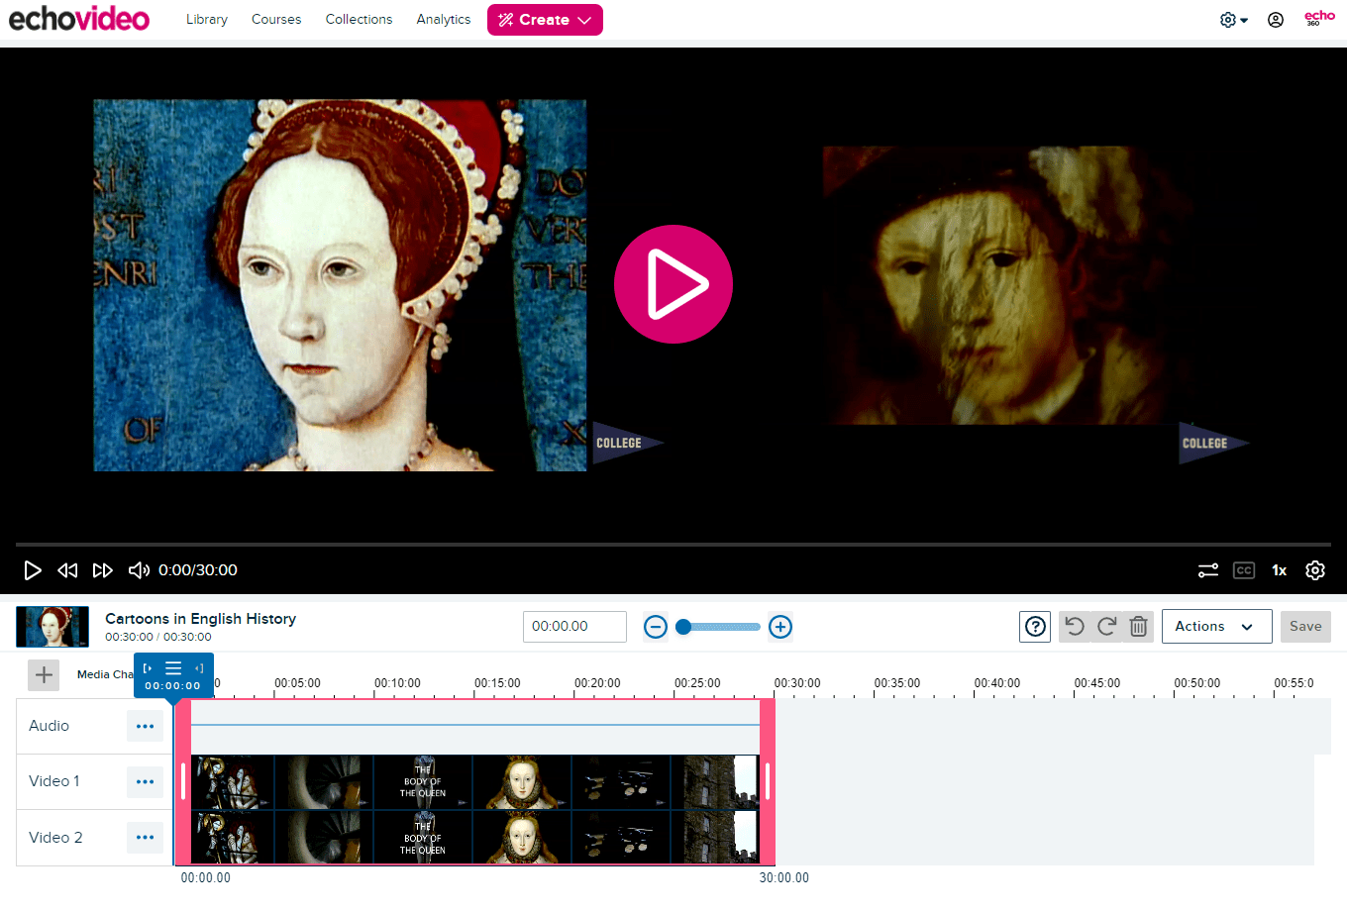Rewind using the skip back icon

tap(67, 570)
